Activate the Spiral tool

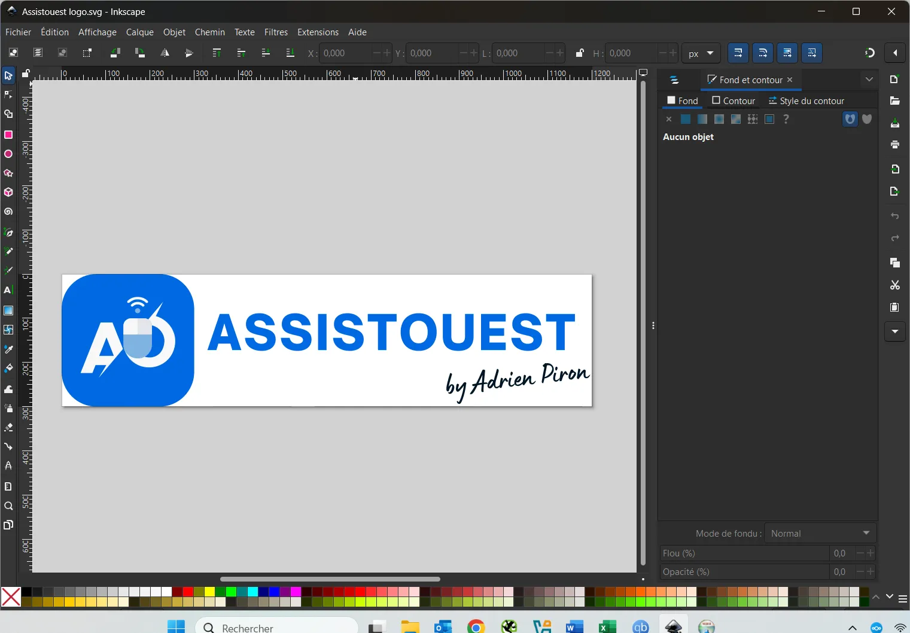click(x=8, y=212)
